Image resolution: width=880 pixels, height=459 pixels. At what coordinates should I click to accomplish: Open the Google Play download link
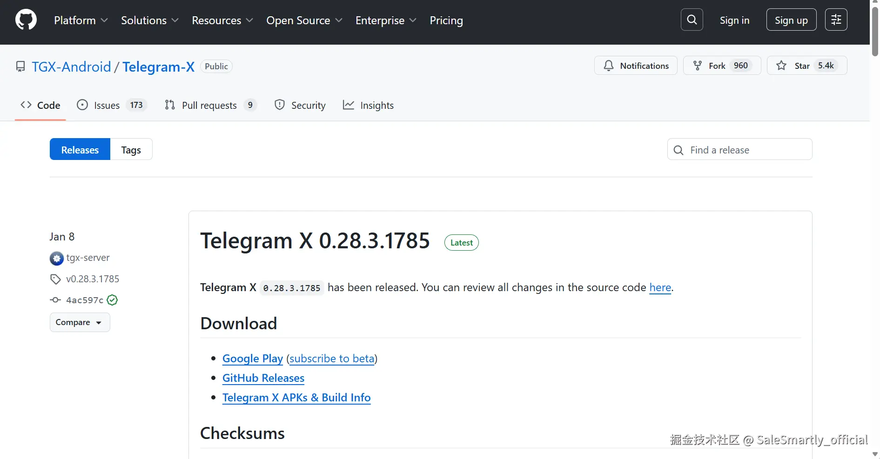pos(253,359)
